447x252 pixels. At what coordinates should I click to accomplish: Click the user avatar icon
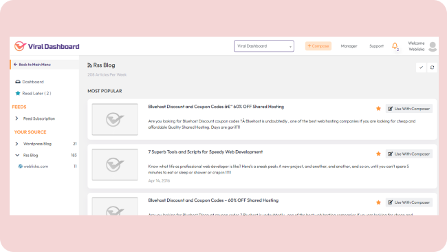433,46
